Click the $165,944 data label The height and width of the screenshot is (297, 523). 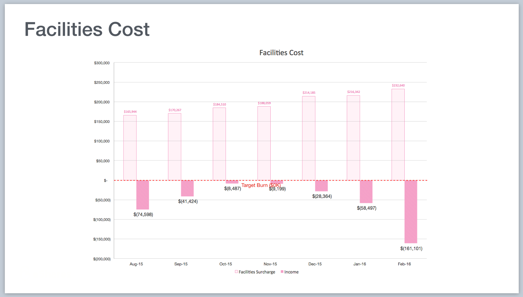pyautogui.click(x=130, y=112)
